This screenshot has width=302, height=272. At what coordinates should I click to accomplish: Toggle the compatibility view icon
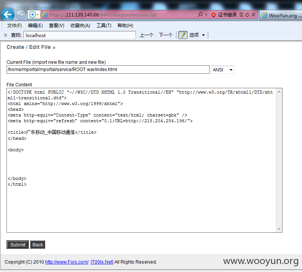(241, 15)
